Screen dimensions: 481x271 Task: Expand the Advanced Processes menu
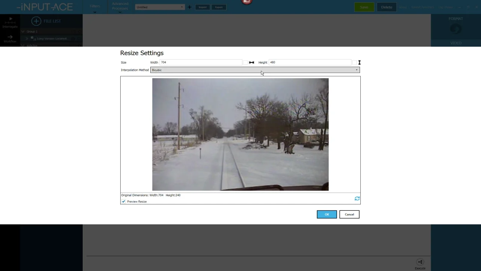(120, 7)
